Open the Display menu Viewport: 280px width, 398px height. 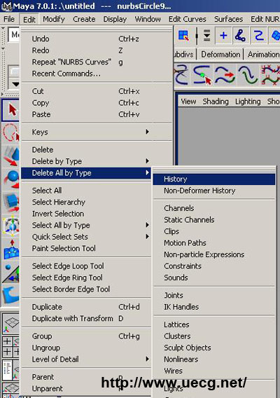click(x=115, y=19)
